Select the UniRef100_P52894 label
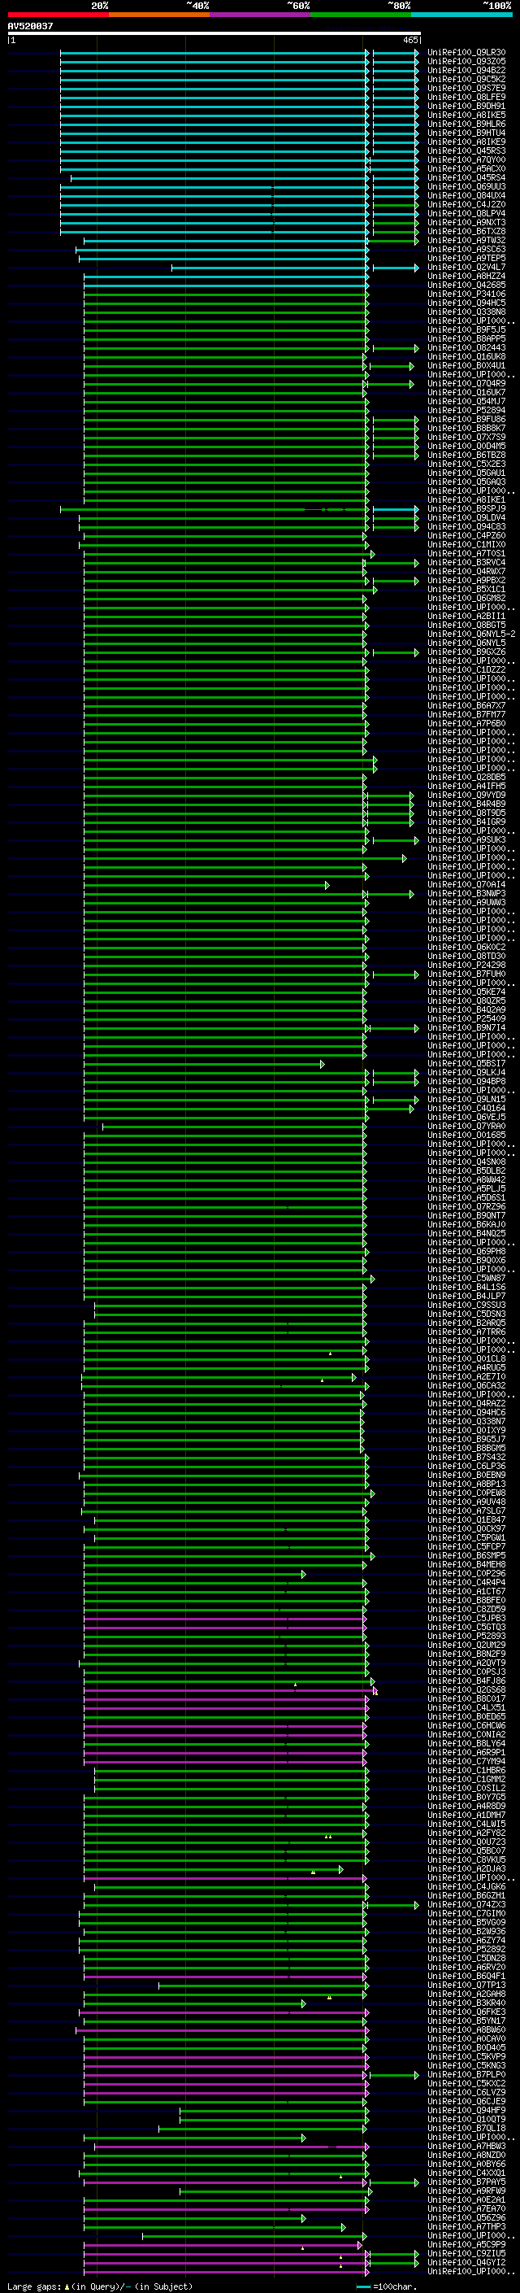Viewport: 520px width, 2293px height. coord(466,410)
